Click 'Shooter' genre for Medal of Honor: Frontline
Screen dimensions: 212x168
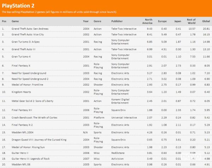tap(98, 85)
